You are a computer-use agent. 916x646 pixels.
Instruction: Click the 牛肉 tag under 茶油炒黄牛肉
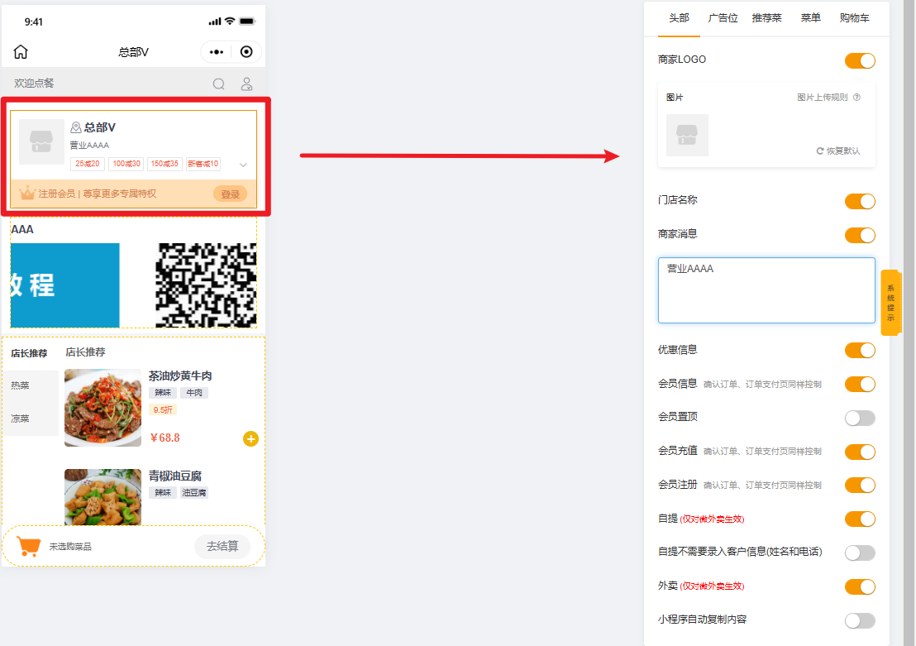point(194,393)
